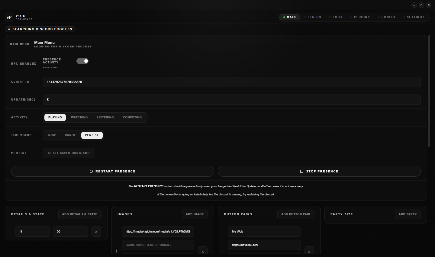
Task: Select the Competing activity type
Action: click(x=132, y=117)
